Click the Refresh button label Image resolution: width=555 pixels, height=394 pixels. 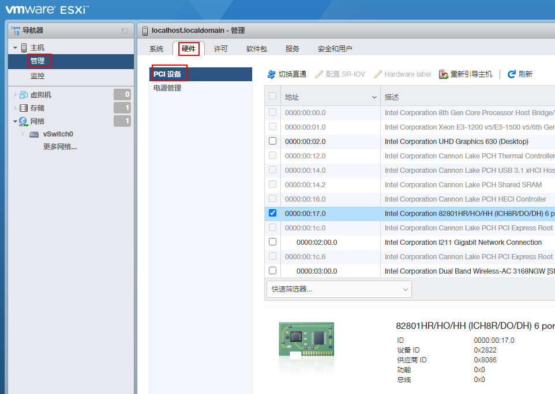click(525, 74)
